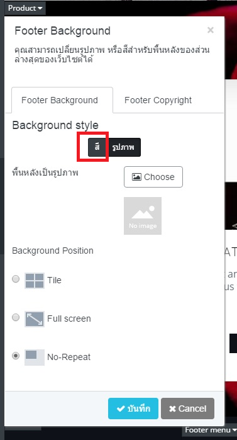Switch background style to สี (color)
This screenshot has height=440, width=237.
[x=97, y=147]
